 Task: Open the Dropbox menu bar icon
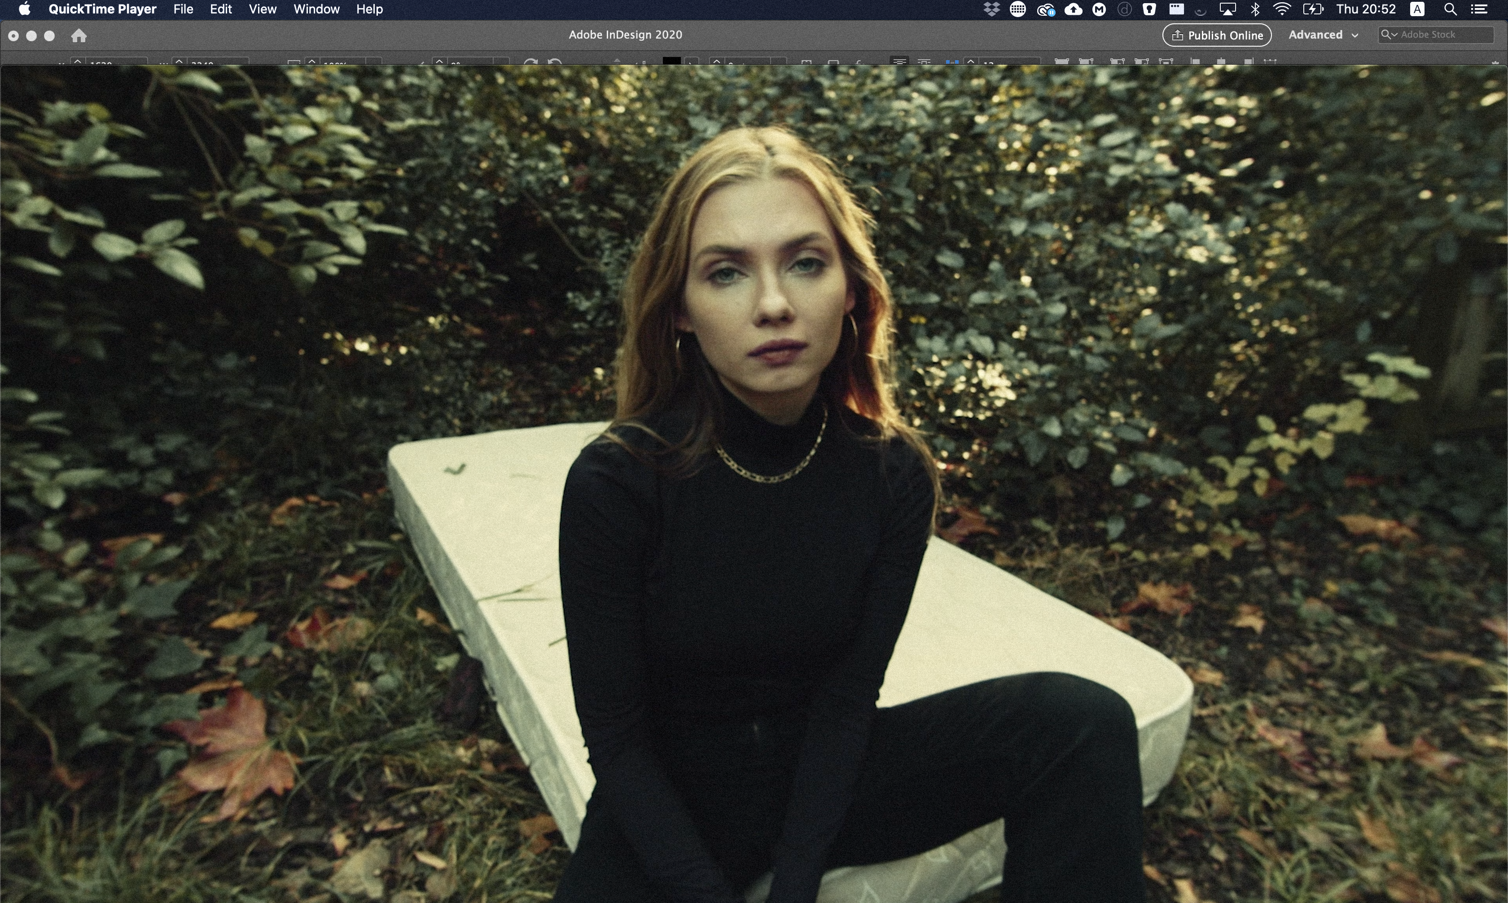[991, 9]
